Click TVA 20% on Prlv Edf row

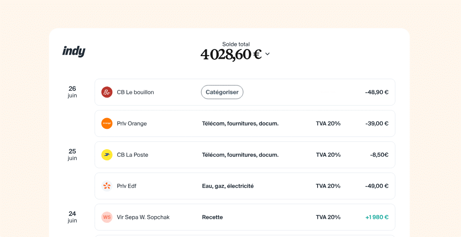tap(328, 186)
